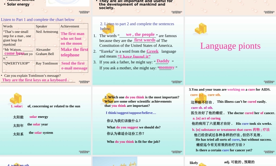Open the partly visible picture slide at bottom
This screenshot has width=276, height=166.
138,161
